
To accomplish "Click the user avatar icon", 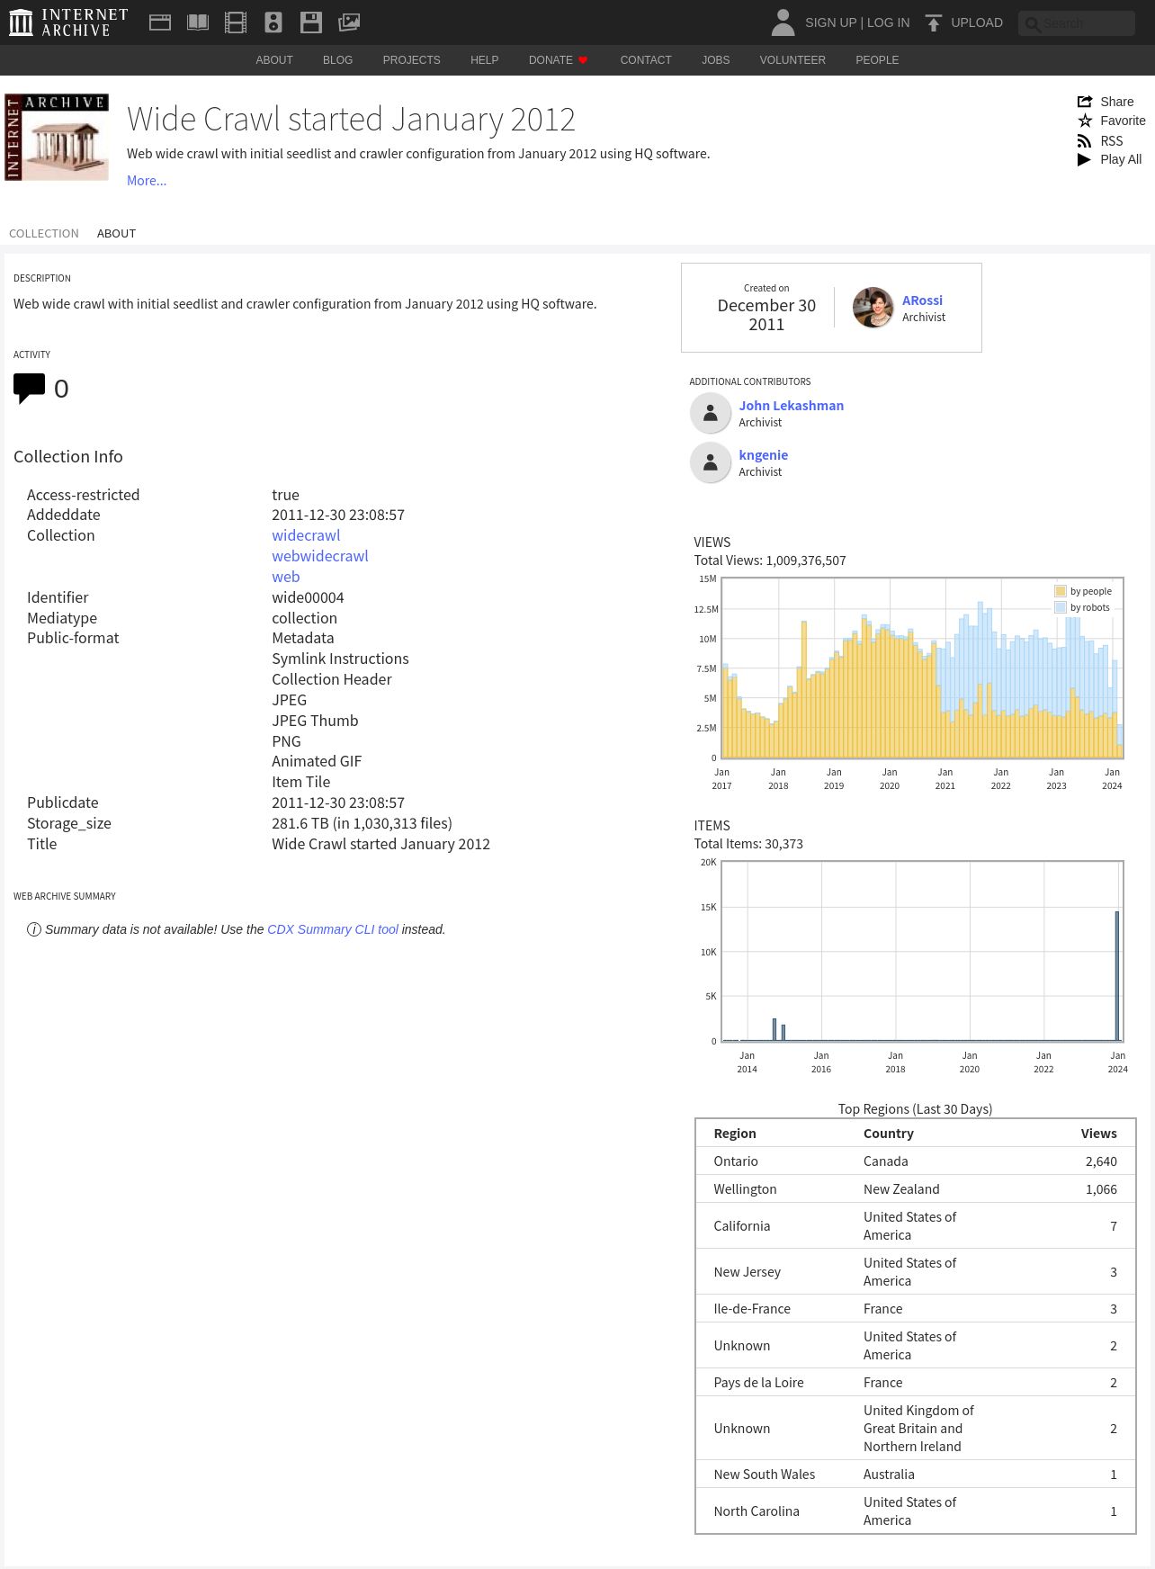I will [783, 22].
